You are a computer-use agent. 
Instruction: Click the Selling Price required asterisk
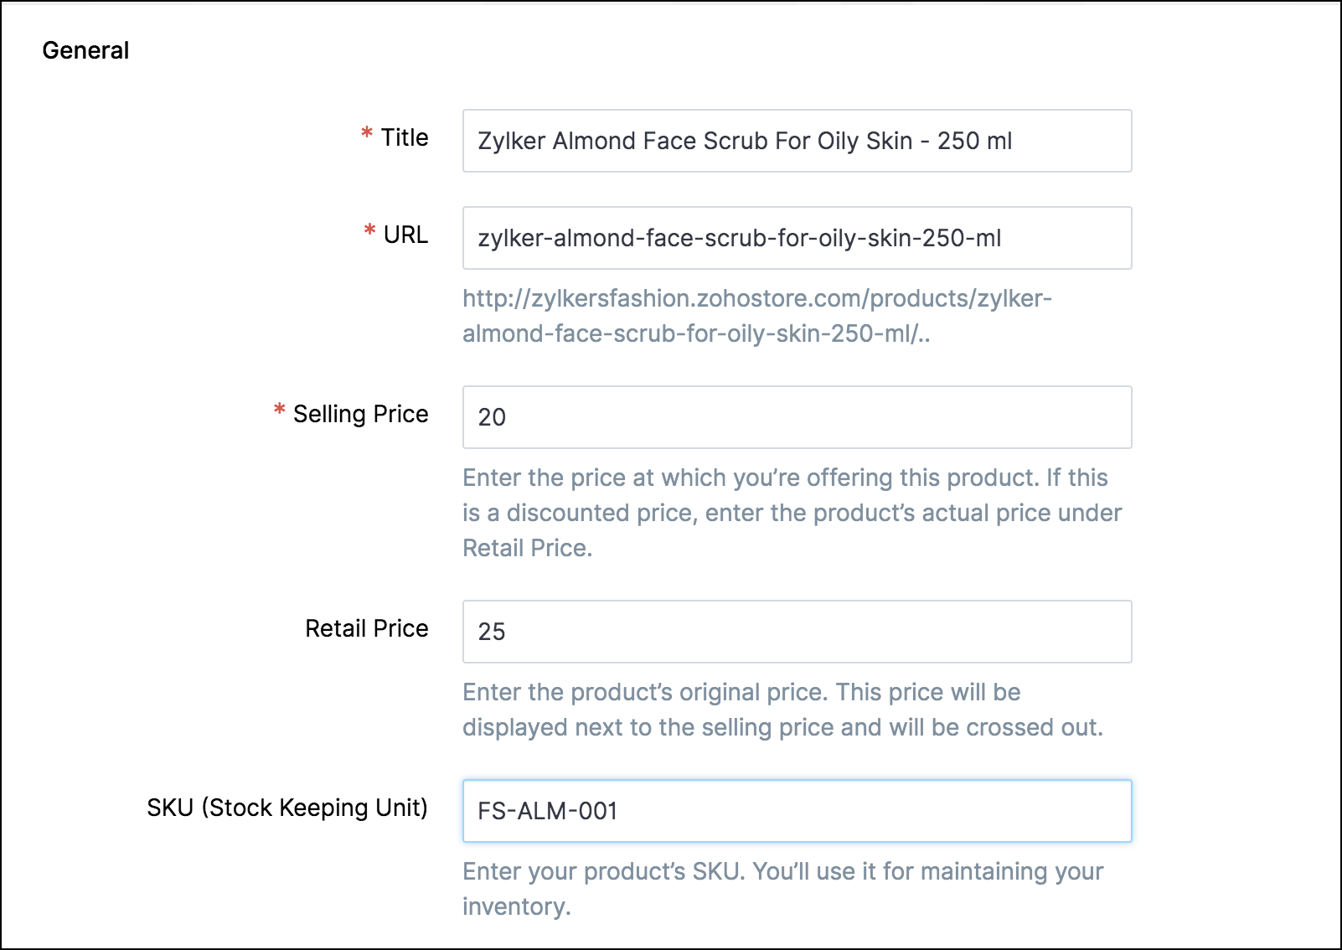pos(280,410)
